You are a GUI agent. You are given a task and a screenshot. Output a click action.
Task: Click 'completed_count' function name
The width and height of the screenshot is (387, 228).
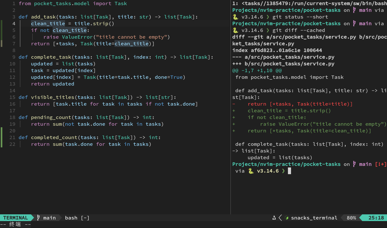(54, 138)
